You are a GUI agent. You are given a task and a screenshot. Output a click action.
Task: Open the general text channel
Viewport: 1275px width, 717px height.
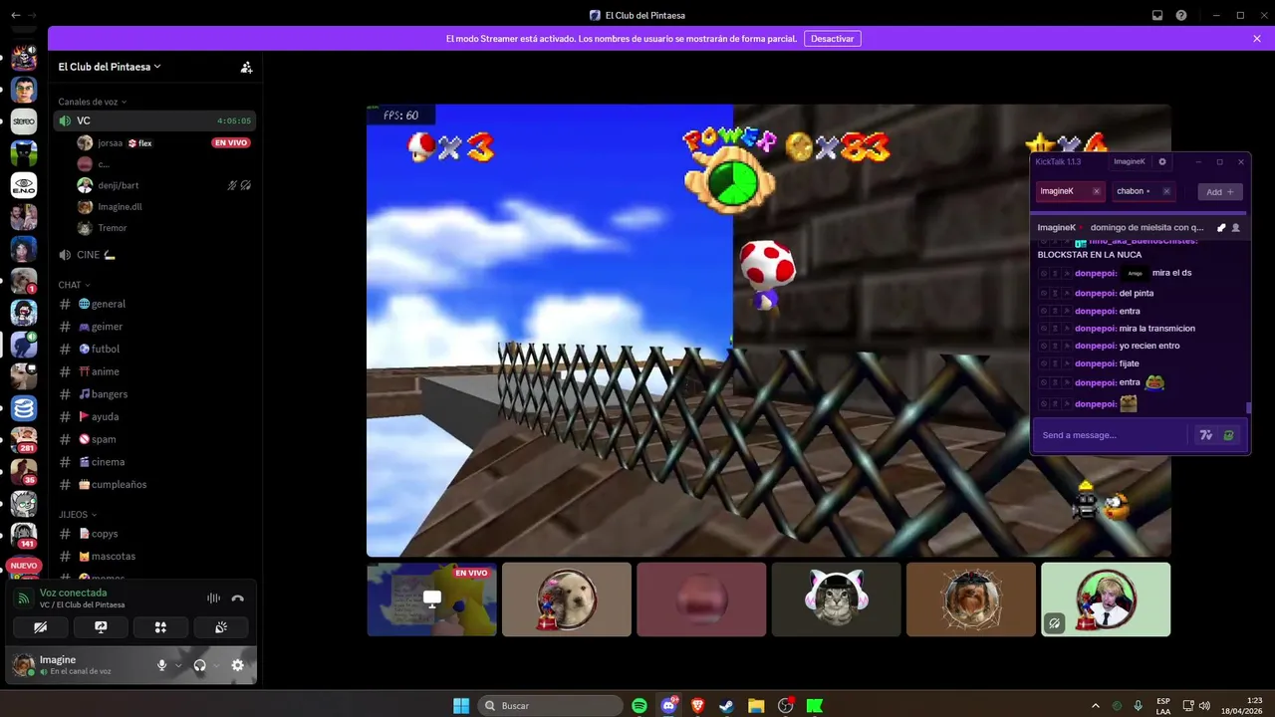point(154,304)
